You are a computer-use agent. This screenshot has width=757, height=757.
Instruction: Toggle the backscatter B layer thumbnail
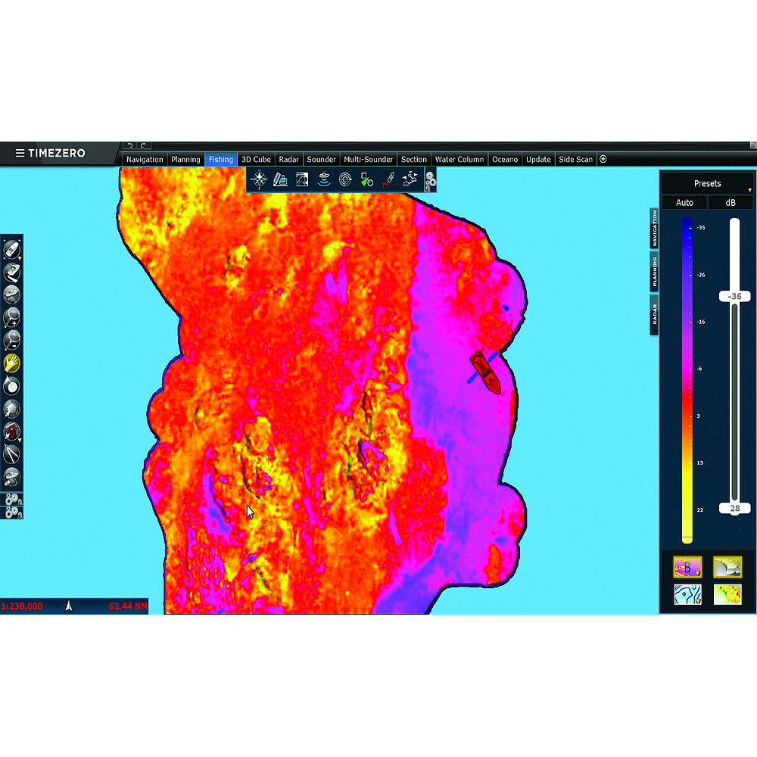tap(687, 567)
